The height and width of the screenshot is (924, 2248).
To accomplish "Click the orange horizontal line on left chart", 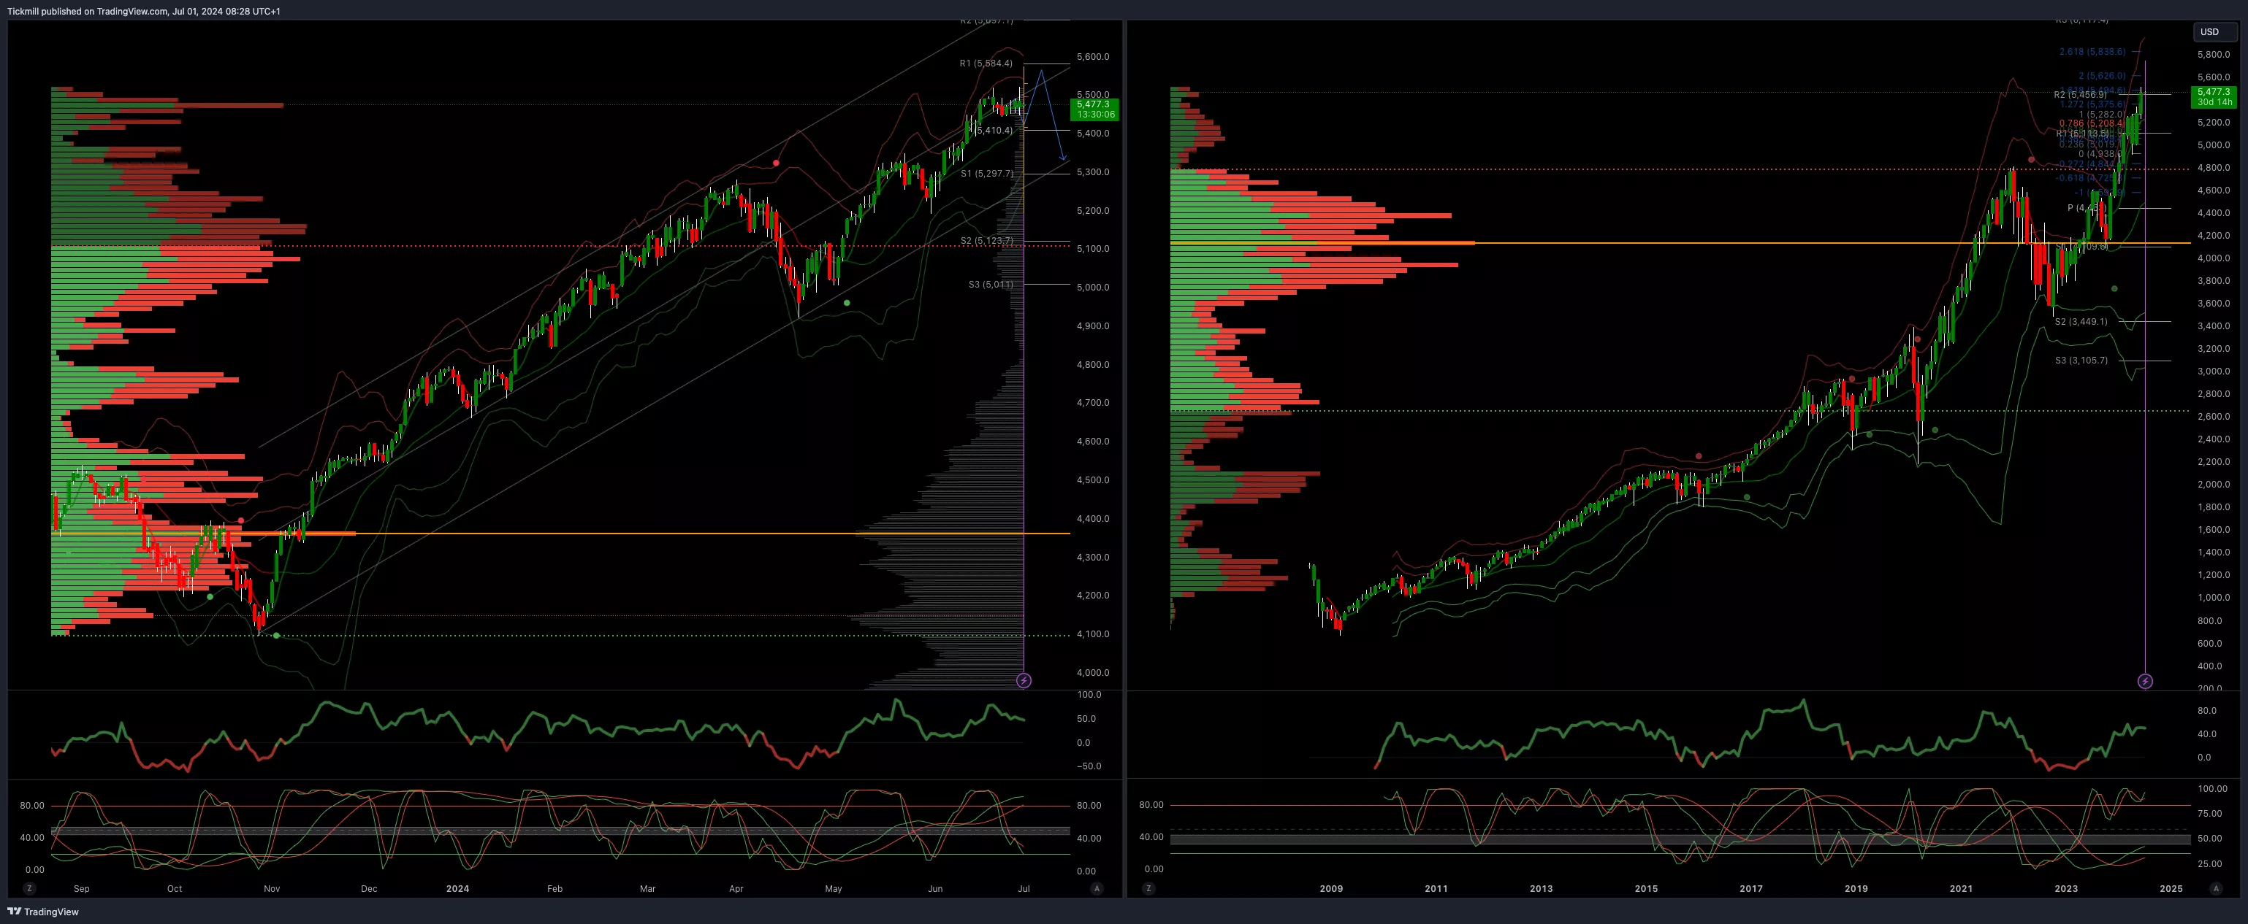I will pyautogui.click(x=611, y=534).
